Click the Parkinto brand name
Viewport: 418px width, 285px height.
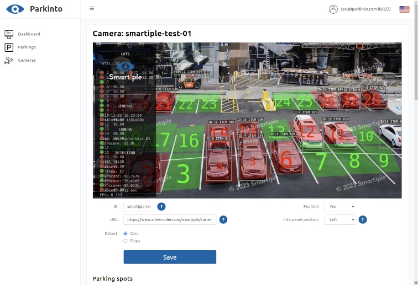click(x=46, y=9)
